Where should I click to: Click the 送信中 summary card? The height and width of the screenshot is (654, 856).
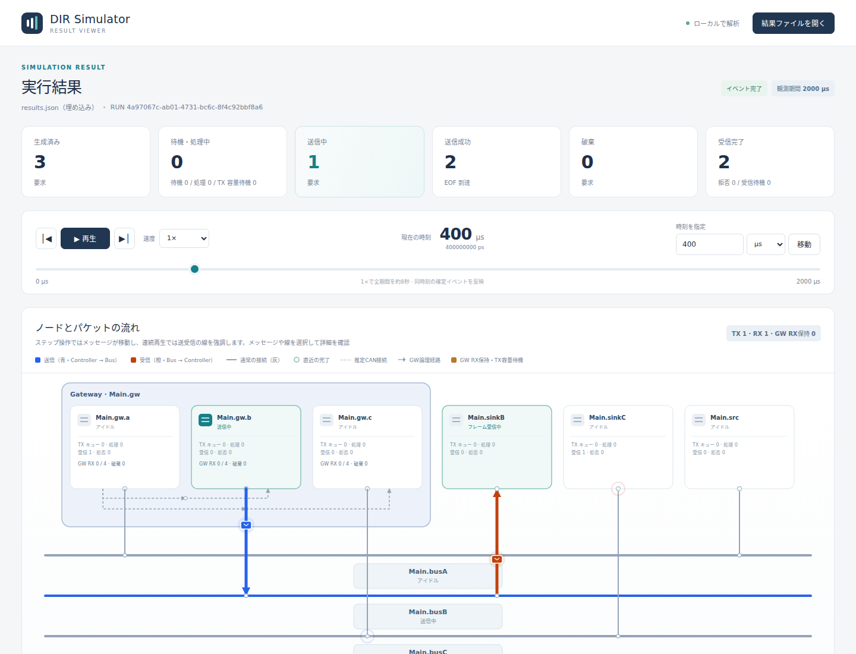point(360,162)
